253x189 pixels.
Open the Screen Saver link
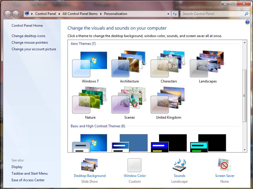point(225,176)
